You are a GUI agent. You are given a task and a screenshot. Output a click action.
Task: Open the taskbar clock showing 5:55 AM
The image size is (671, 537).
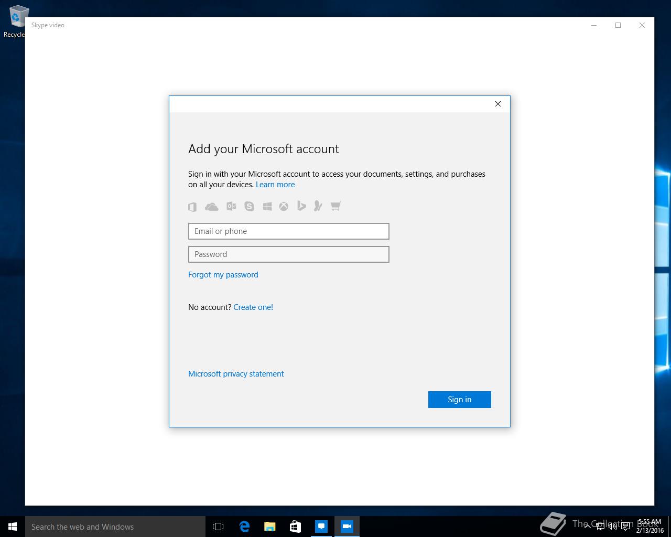pyautogui.click(x=650, y=527)
